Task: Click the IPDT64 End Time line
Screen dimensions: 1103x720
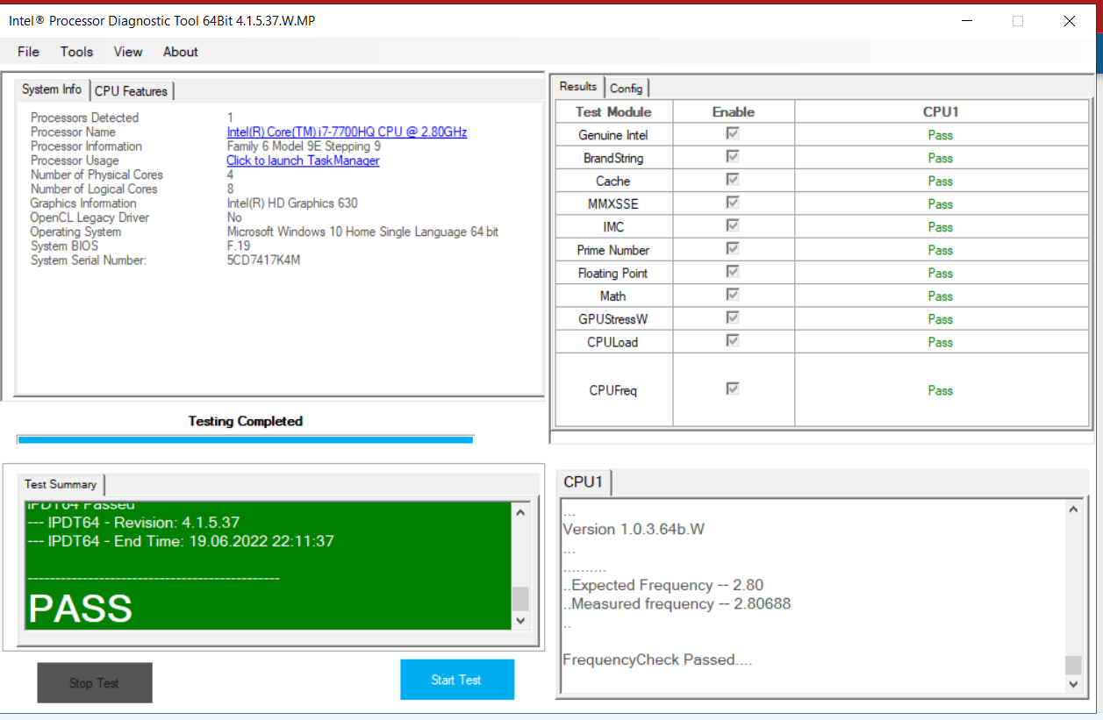Action: pos(181,541)
